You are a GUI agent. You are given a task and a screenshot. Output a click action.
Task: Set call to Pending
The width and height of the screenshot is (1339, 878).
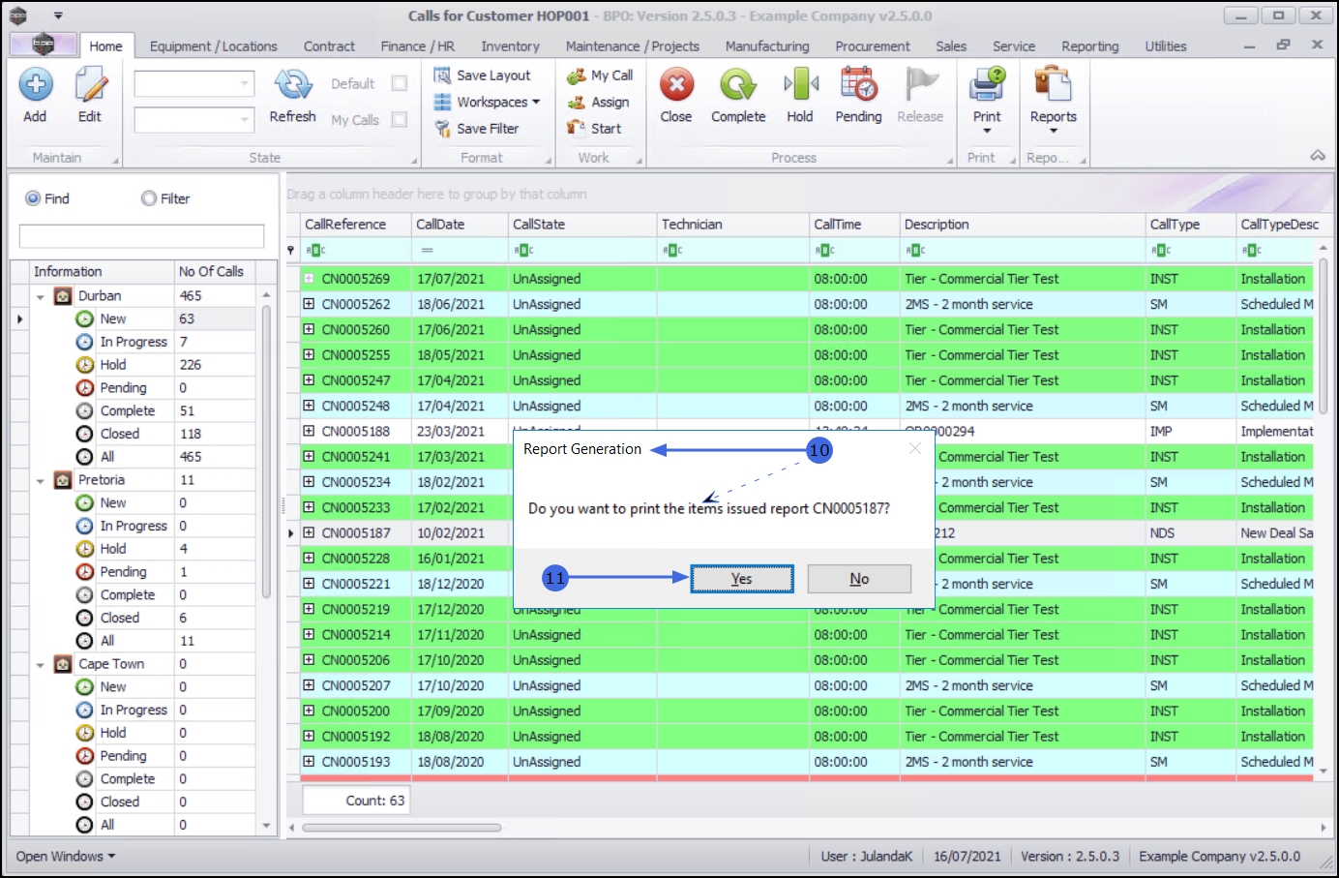[858, 95]
